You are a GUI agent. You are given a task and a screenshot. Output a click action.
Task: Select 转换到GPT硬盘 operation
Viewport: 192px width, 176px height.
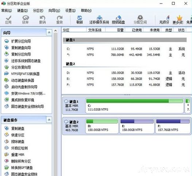click(x=22, y=168)
